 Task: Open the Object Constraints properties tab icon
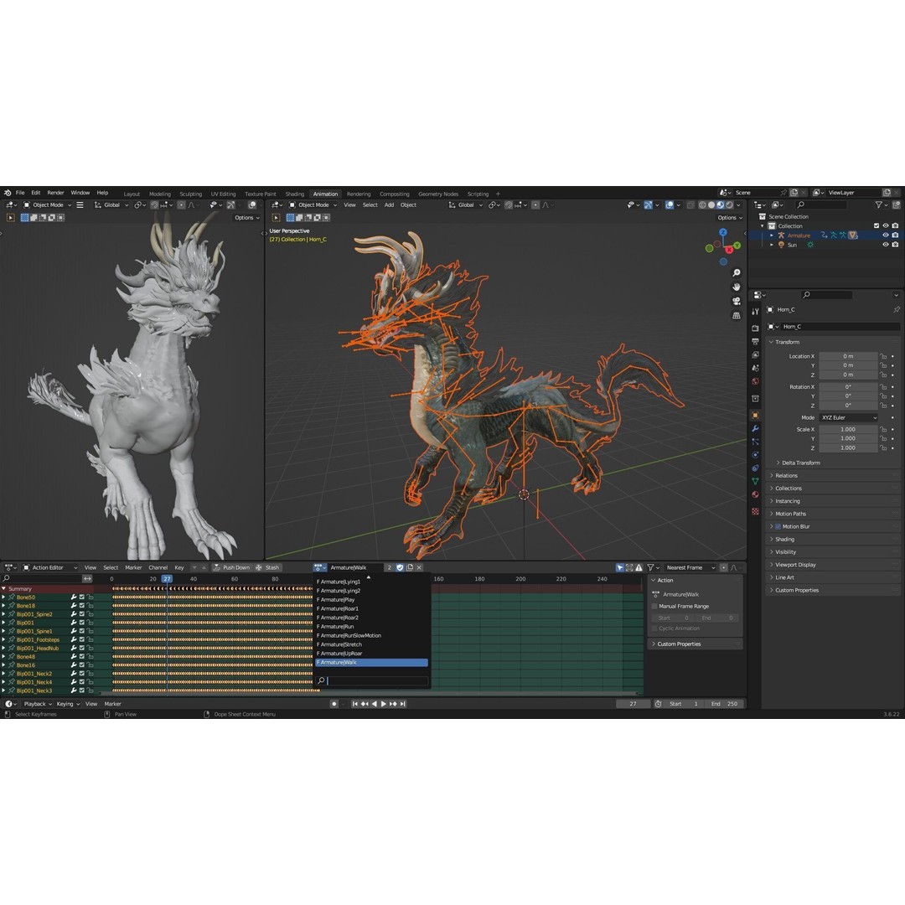tap(755, 468)
